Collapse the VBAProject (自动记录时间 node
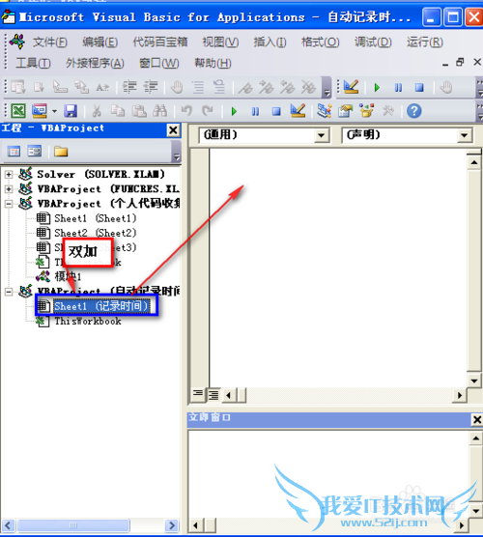The width and height of the screenshot is (483, 537). coord(9,292)
